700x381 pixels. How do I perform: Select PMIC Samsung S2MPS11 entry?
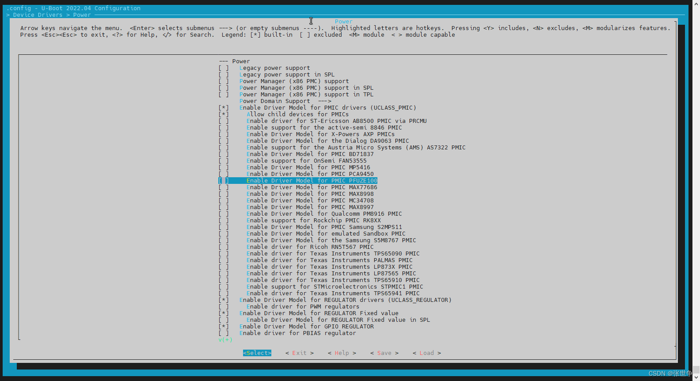(x=324, y=227)
